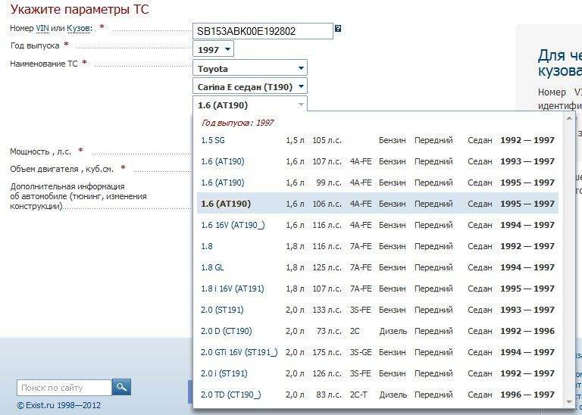
Task: Click the help icon next to VIN field
Action: [x=338, y=29]
